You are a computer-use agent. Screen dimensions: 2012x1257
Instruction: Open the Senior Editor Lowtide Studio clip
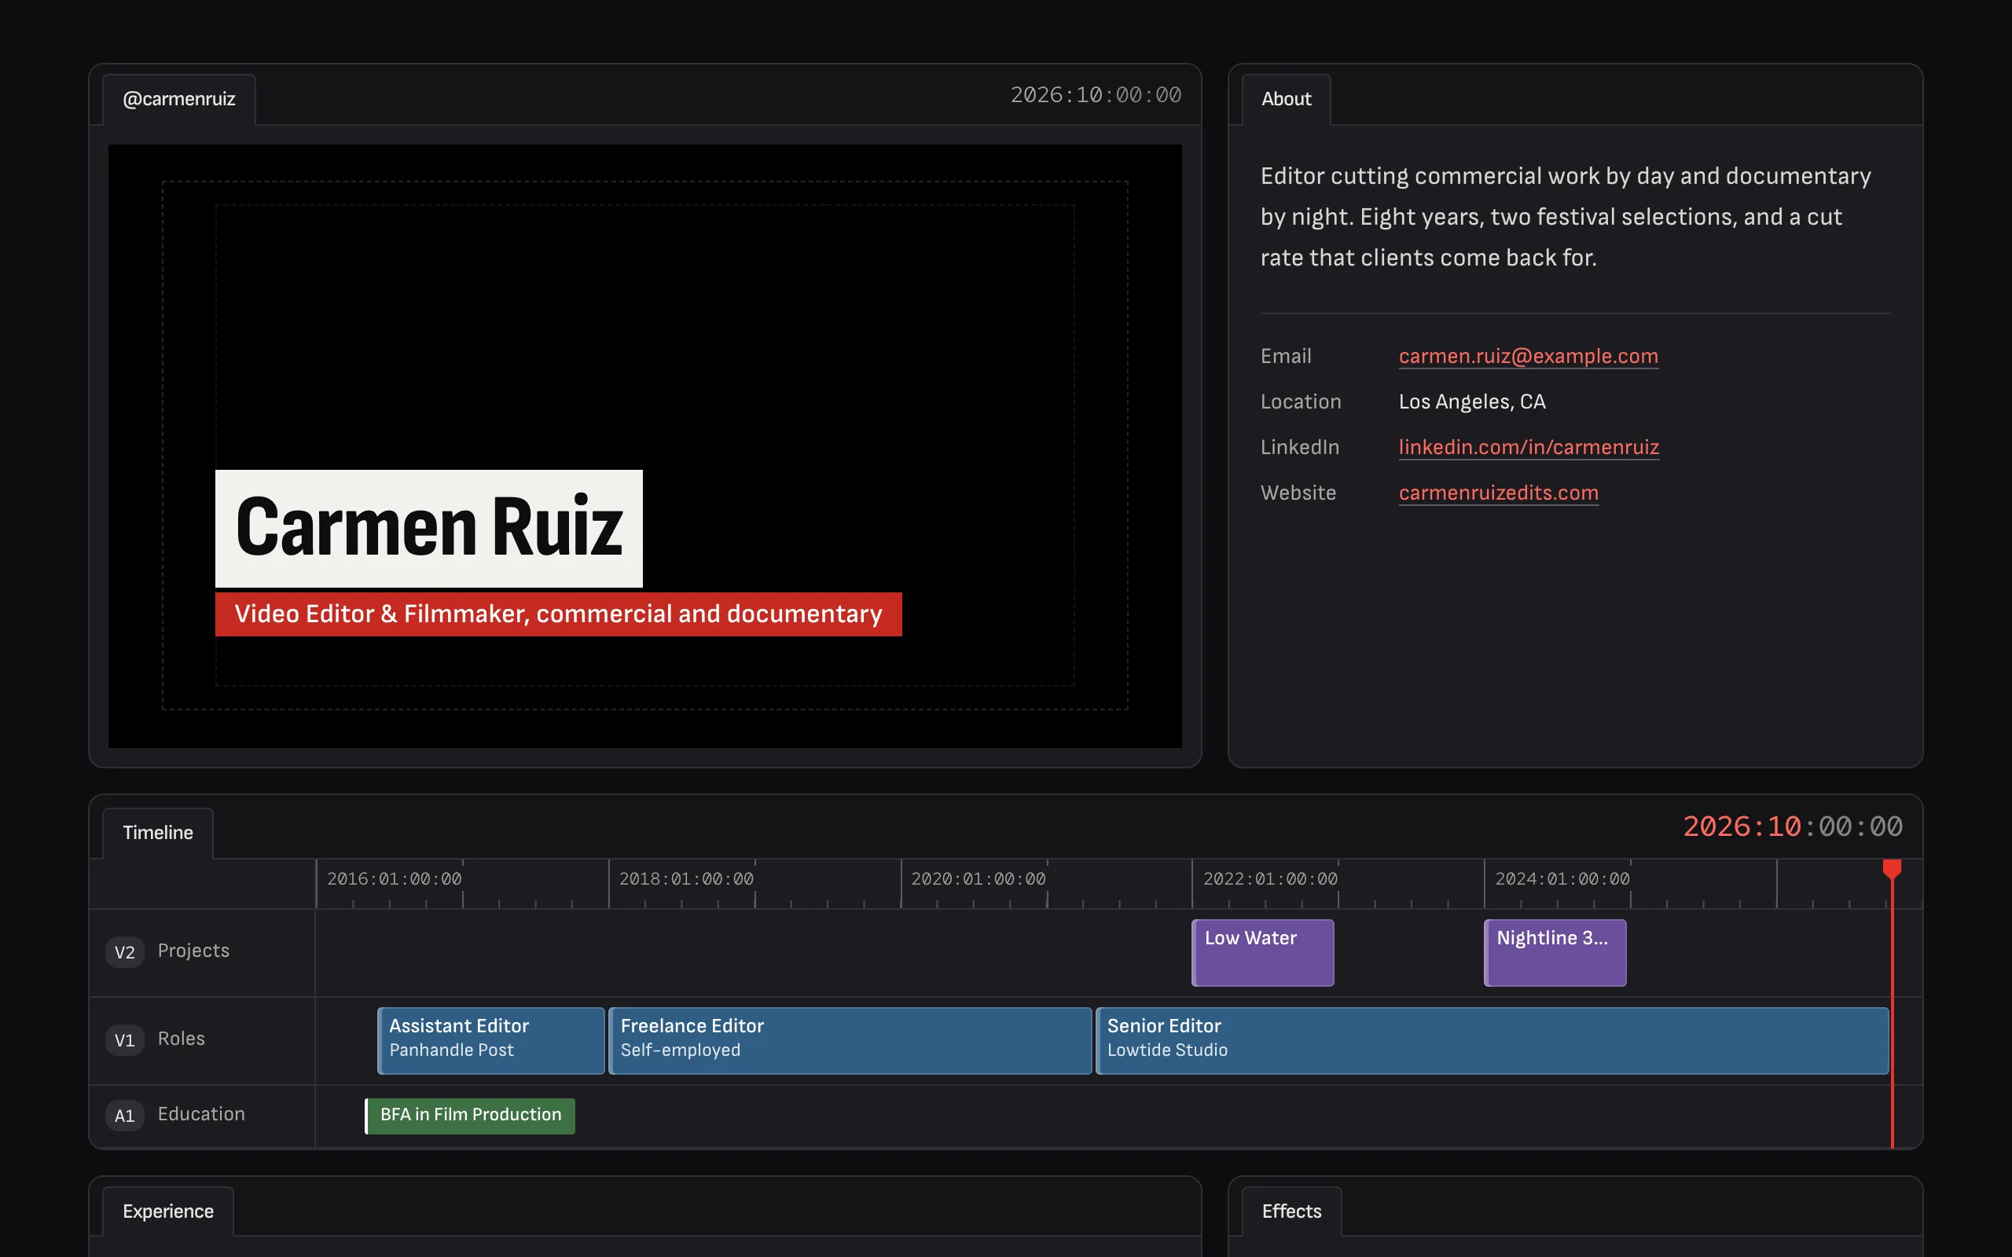click(x=1492, y=1041)
